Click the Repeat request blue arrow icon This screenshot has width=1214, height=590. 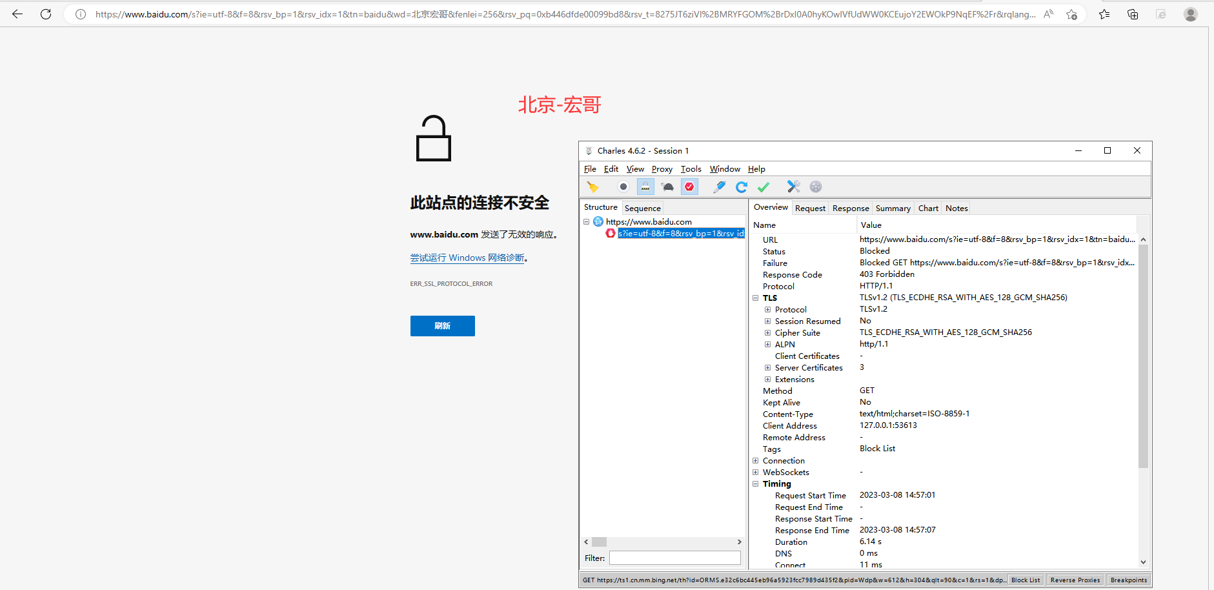point(742,187)
